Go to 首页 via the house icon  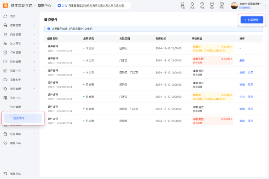tap(5, 16)
